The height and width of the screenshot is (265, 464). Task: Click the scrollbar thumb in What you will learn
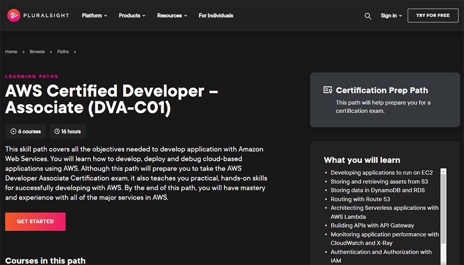[443, 209]
